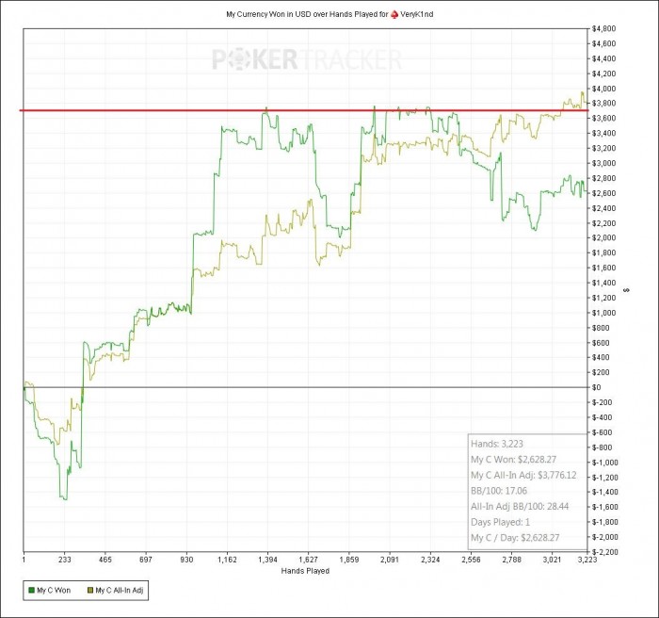Click the 233 x-axis tick label
This screenshot has height=618, width=659.
(x=64, y=560)
